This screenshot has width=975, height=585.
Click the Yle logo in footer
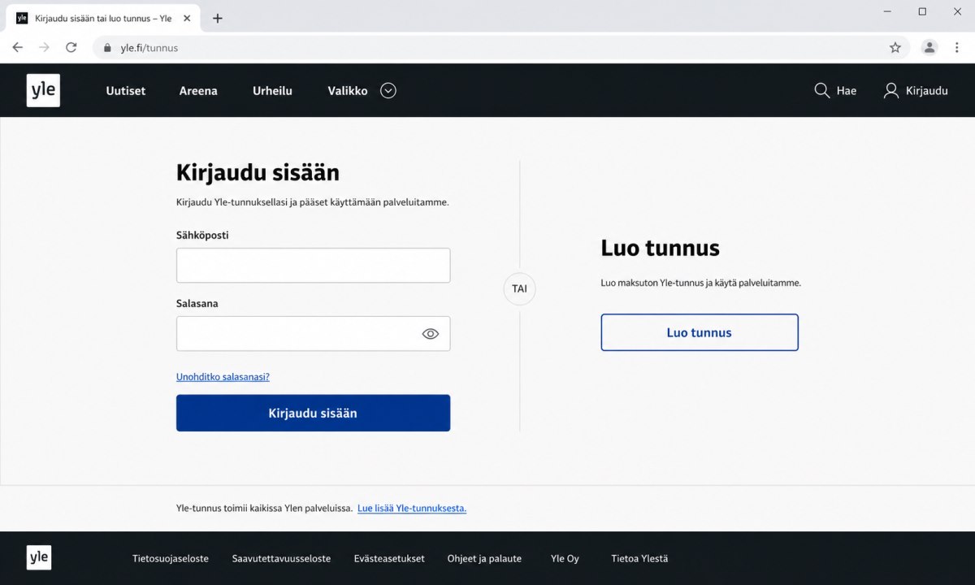pyautogui.click(x=38, y=557)
